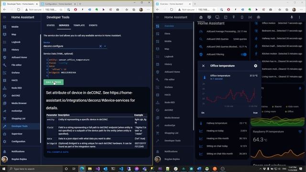Activate the Configuration browser tab in left window

(58, 4)
